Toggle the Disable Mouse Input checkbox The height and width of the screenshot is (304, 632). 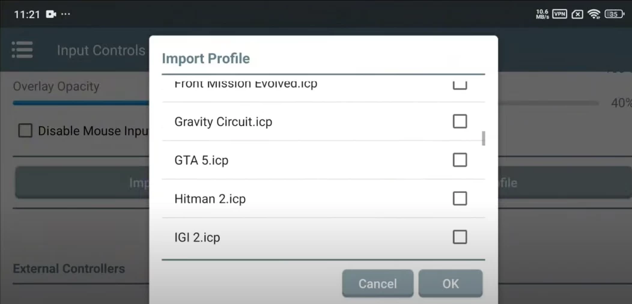click(x=25, y=130)
